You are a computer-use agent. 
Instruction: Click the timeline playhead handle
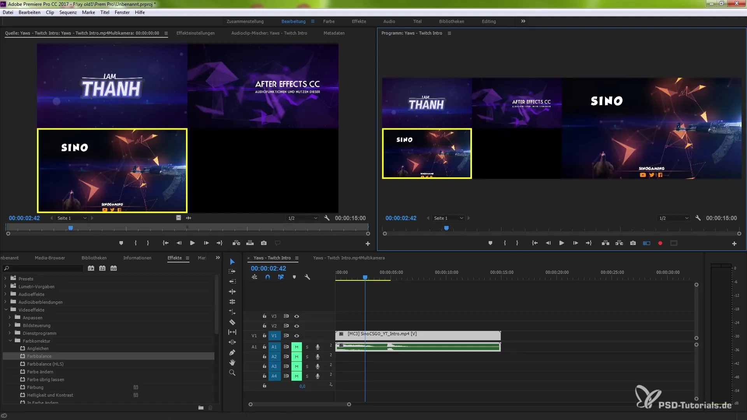pos(365,277)
